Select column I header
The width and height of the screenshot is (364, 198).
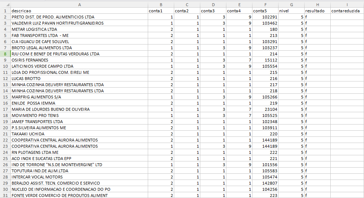pos(347,5)
